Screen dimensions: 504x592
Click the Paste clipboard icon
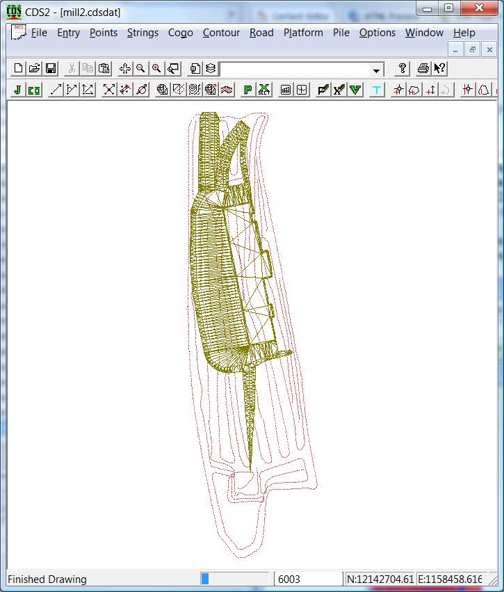[x=104, y=68]
